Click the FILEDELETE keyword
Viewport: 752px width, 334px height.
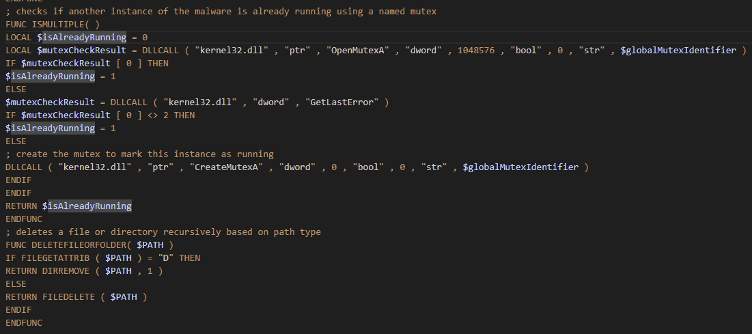point(71,297)
